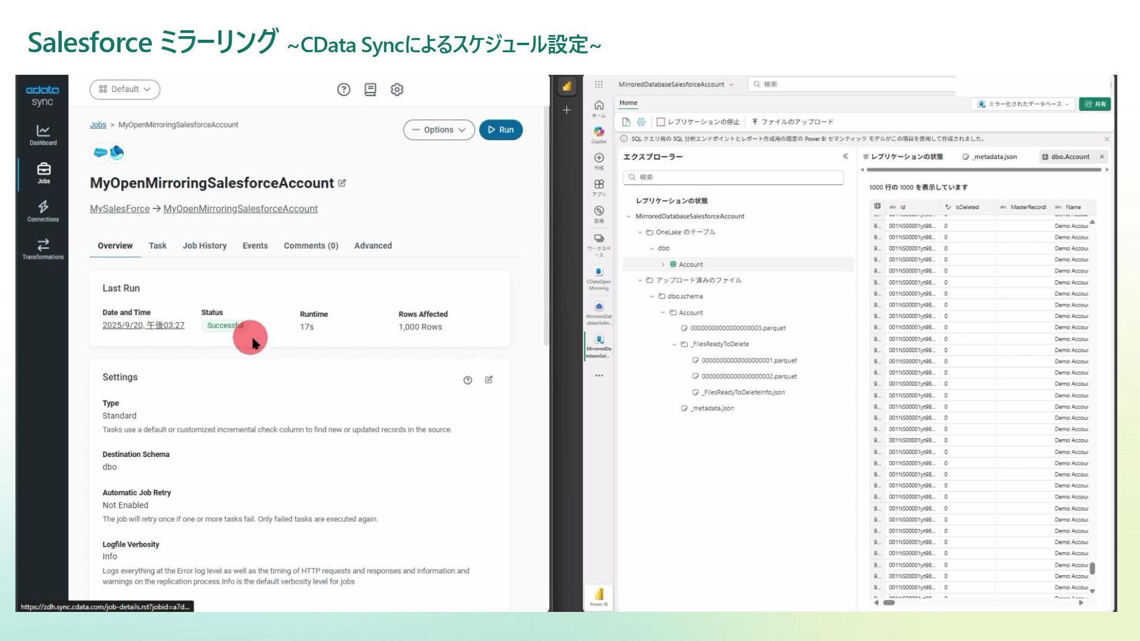1140x641 pixels.
Task: Collapse the explorer panel with double chevron
Action: coord(845,157)
